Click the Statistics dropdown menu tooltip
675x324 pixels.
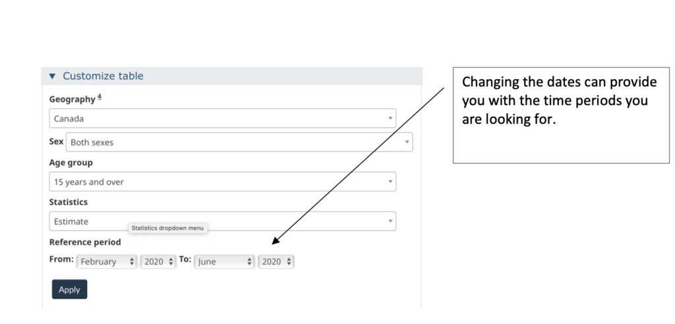coord(168,228)
